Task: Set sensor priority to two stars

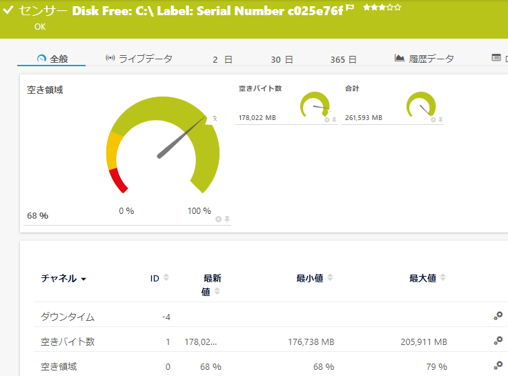Action: [x=374, y=7]
